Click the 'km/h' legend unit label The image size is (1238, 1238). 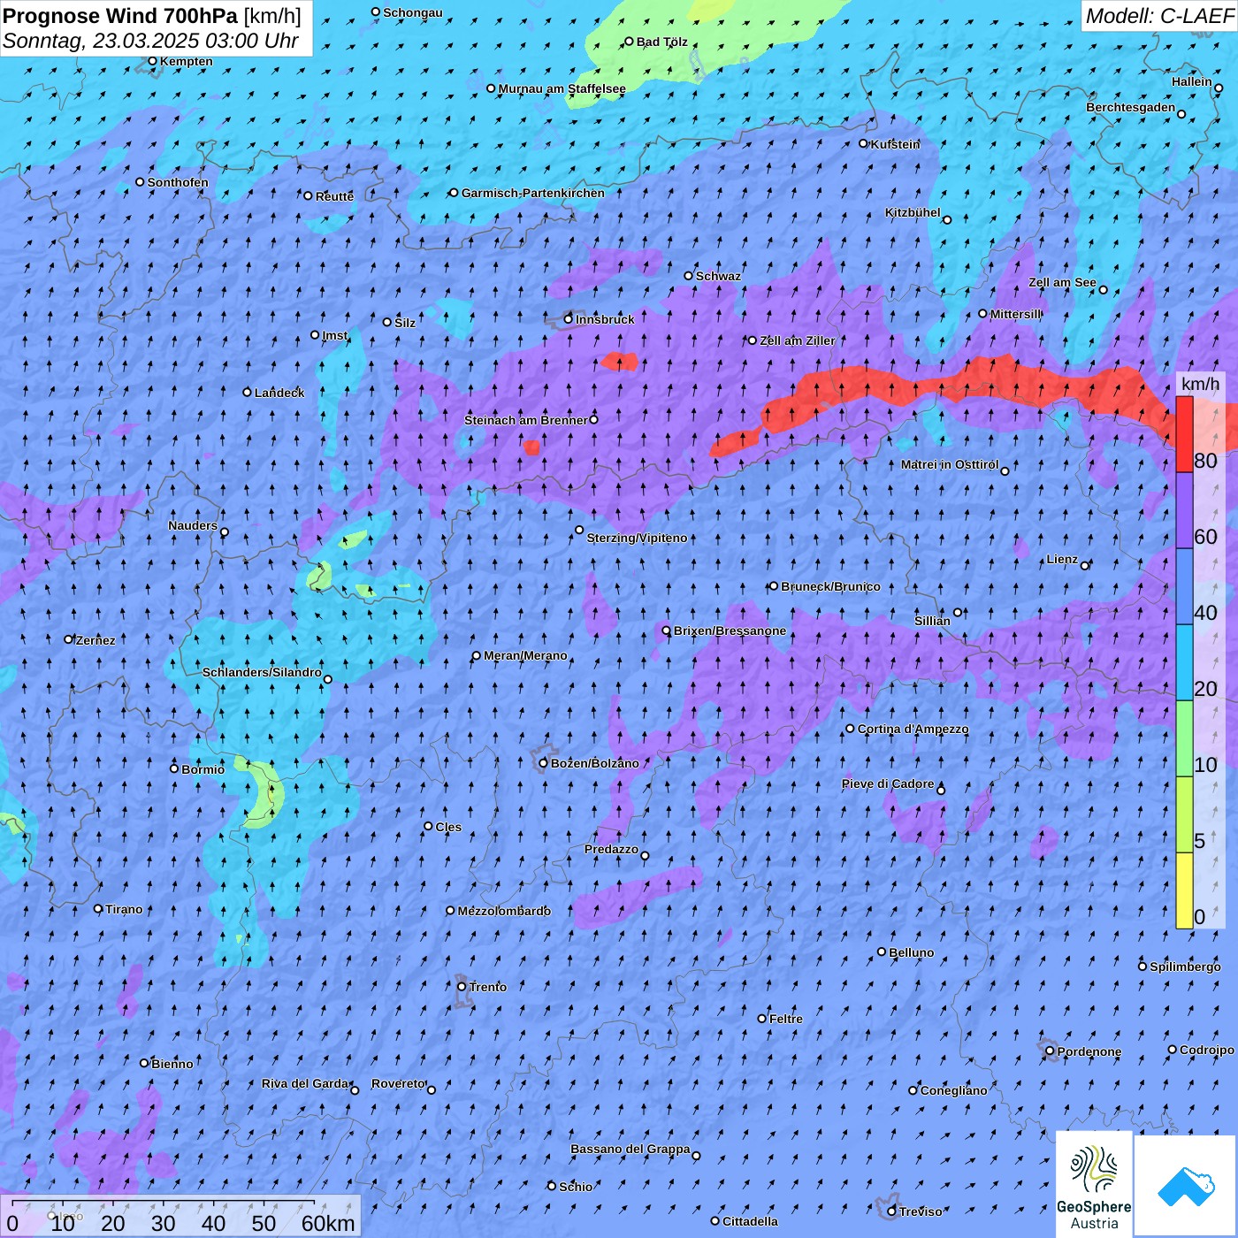click(1200, 383)
